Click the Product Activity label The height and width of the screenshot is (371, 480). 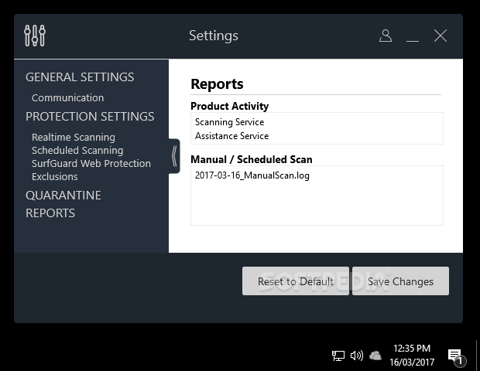(x=230, y=106)
